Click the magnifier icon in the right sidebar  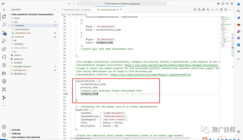tap(239, 11)
